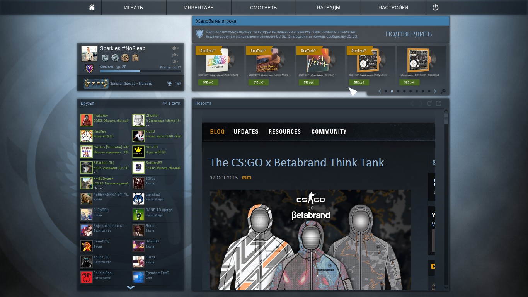Buy Lennie Moore kit for 512 руб
Viewport: 528px width, 297px height.
pos(258,82)
